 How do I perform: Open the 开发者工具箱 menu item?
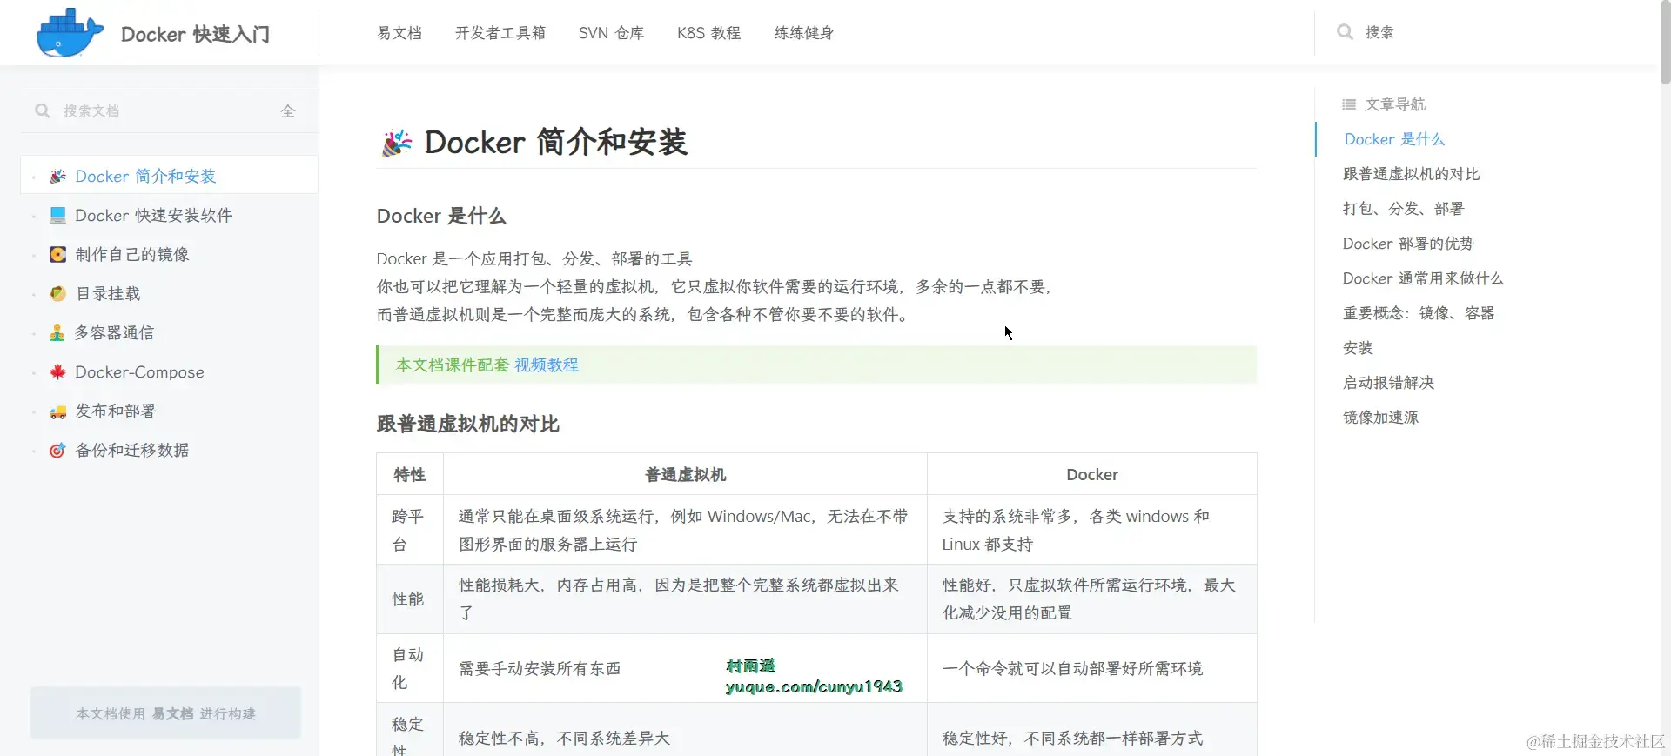pyautogui.click(x=500, y=33)
